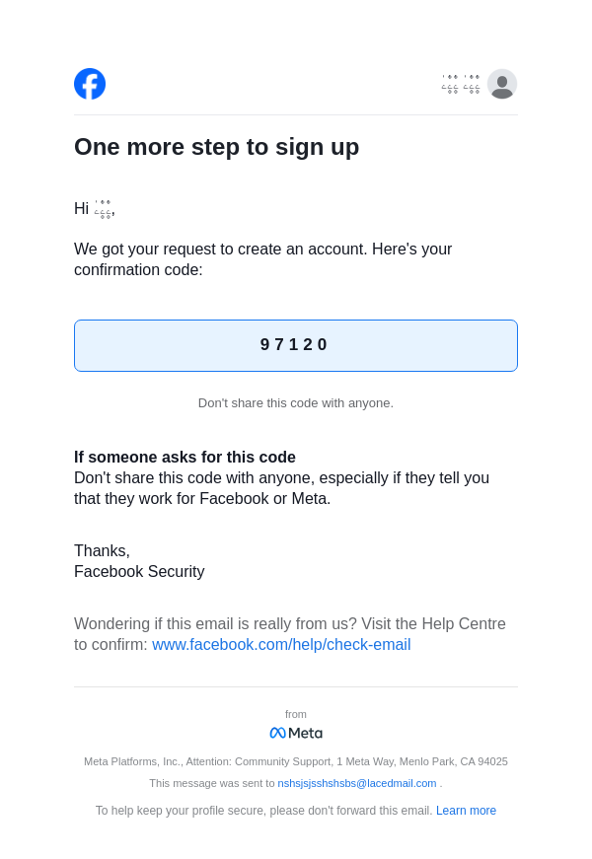This screenshot has width=592, height=859.
Task: Click the "To help keep your profile secure" text
Action: coord(263,811)
